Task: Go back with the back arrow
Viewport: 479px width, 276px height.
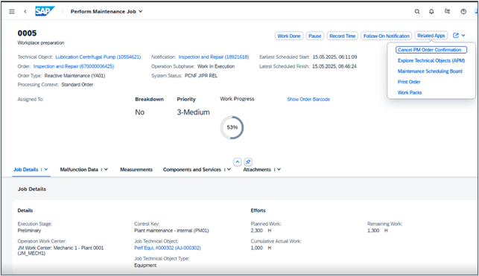Action: [25, 12]
